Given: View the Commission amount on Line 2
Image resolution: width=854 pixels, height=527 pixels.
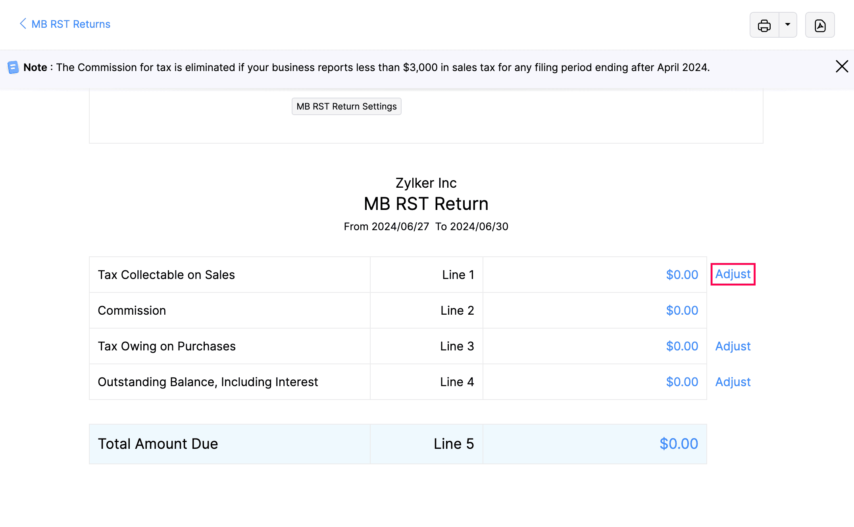Looking at the screenshot, I should (682, 310).
